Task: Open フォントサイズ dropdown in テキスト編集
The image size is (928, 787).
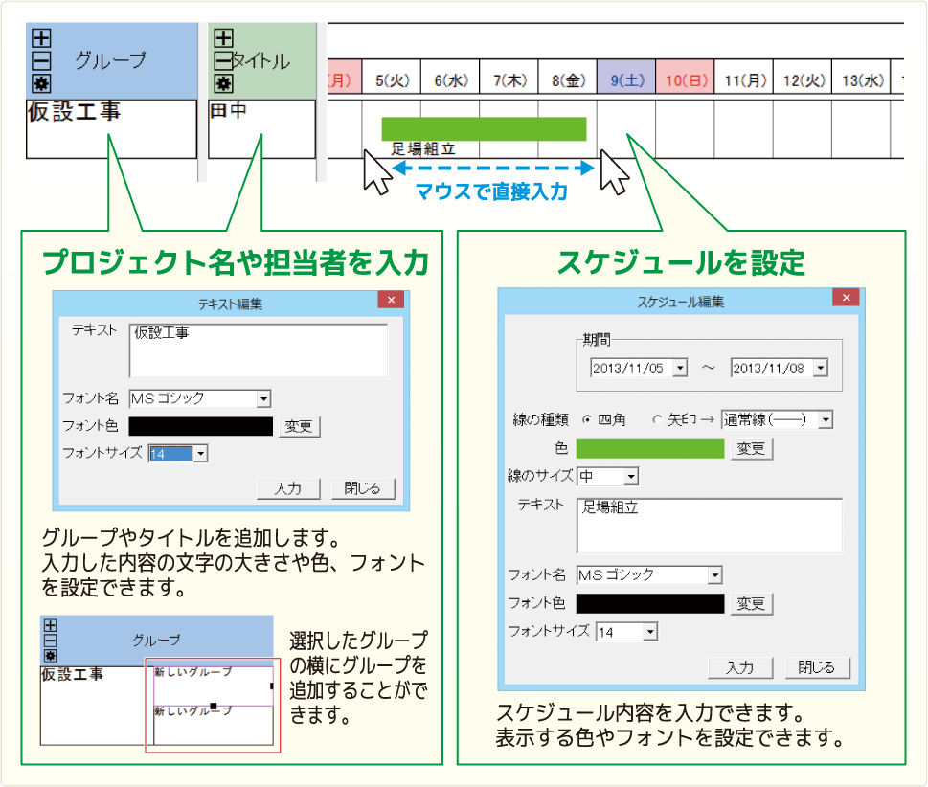Action: pos(200,454)
